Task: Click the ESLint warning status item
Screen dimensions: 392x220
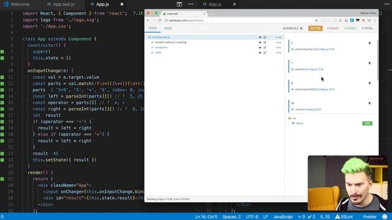Action: pos(344,217)
